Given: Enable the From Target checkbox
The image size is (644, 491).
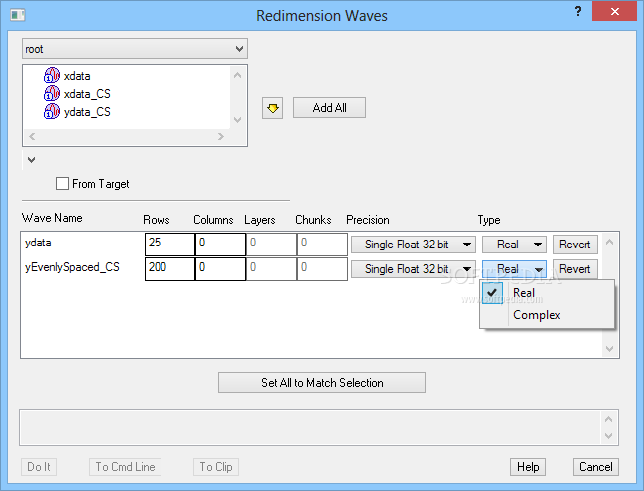Looking at the screenshot, I should pyautogui.click(x=63, y=184).
